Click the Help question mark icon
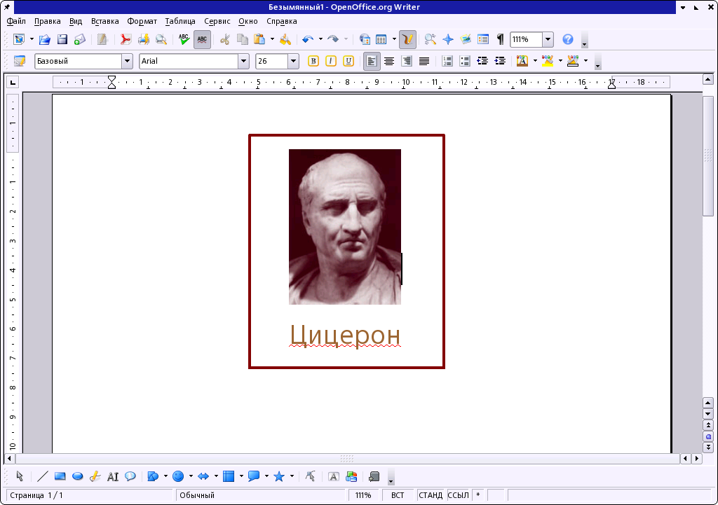Screen dimensions: 718x505 [x=568, y=39]
